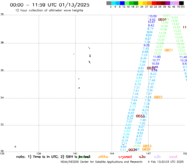Click the lavender legend swatch before 45

coord(172,3)
